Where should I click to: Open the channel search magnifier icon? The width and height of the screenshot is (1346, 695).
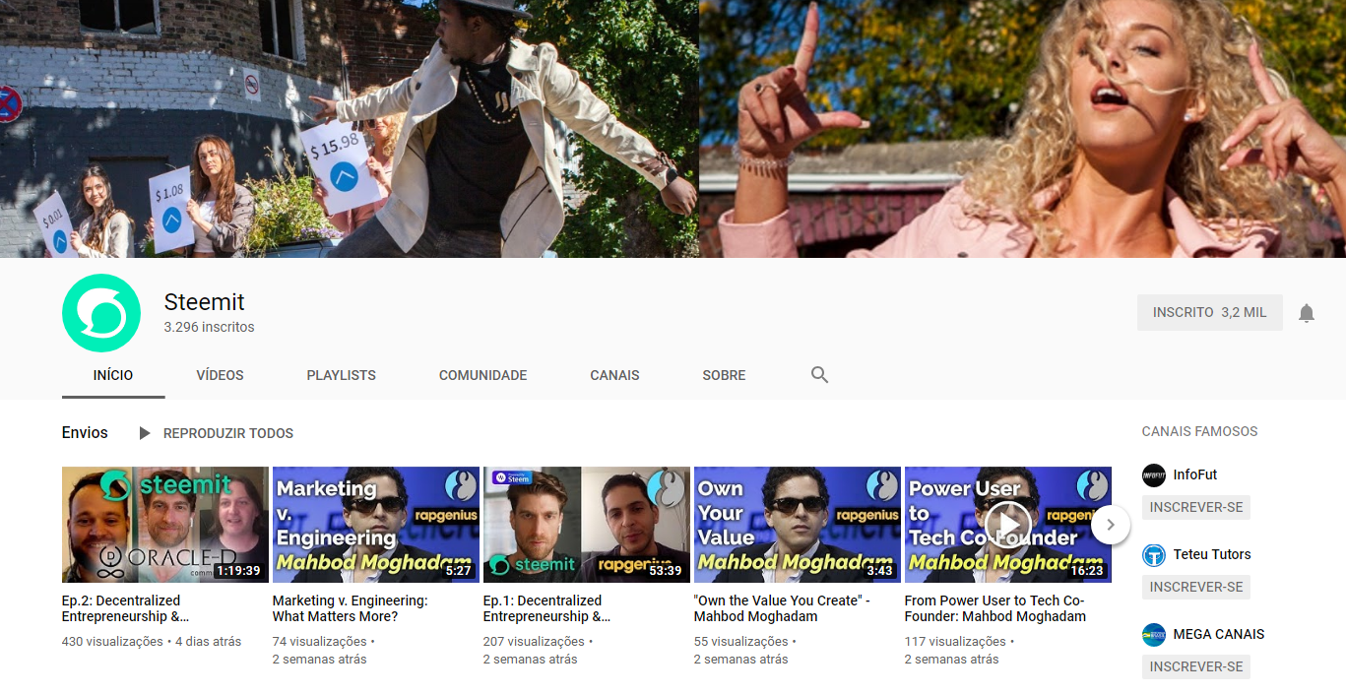tap(819, 375)
